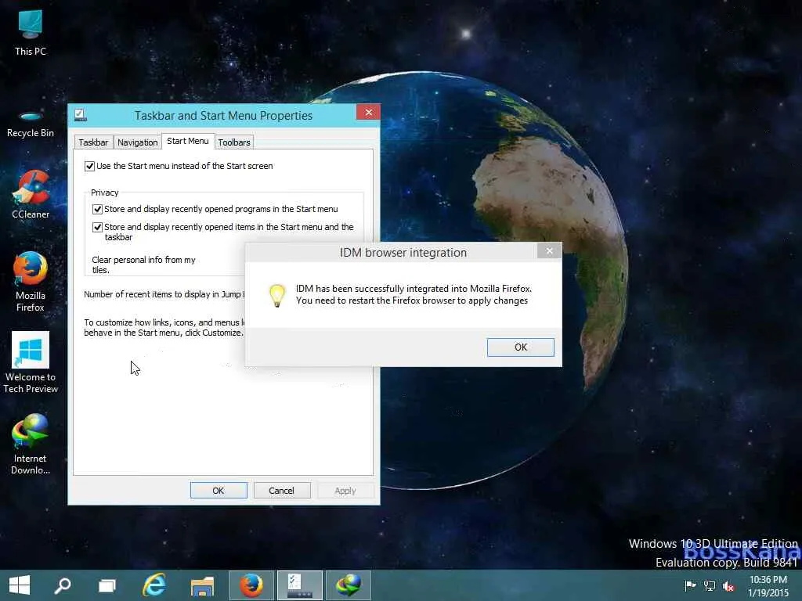Switch to the Toolbars tab
This screenshot has height=601, width=802.
pos(233,142)
